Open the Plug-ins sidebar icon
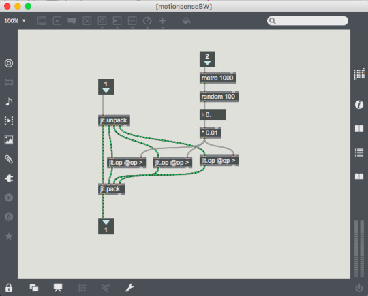Image resolution: width=368 pixels, height=296 pixels. click(x=9, y=178)
